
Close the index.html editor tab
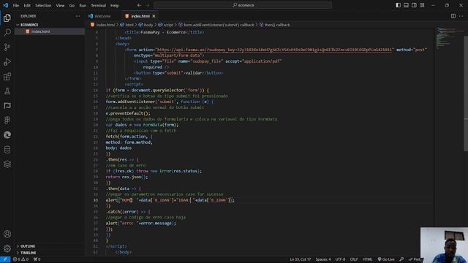154,16
